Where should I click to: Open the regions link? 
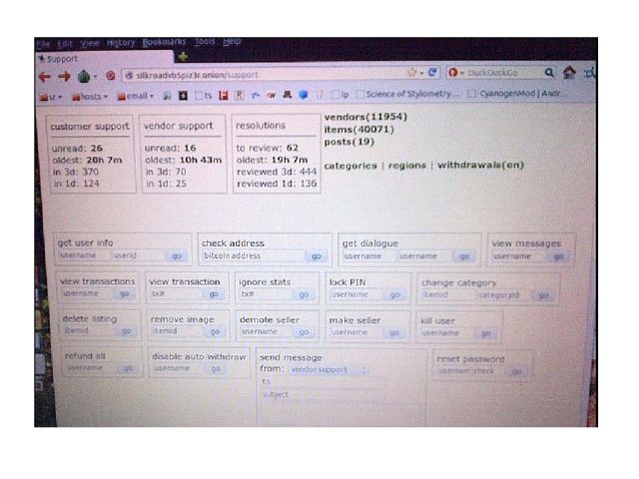click(407, 166)
